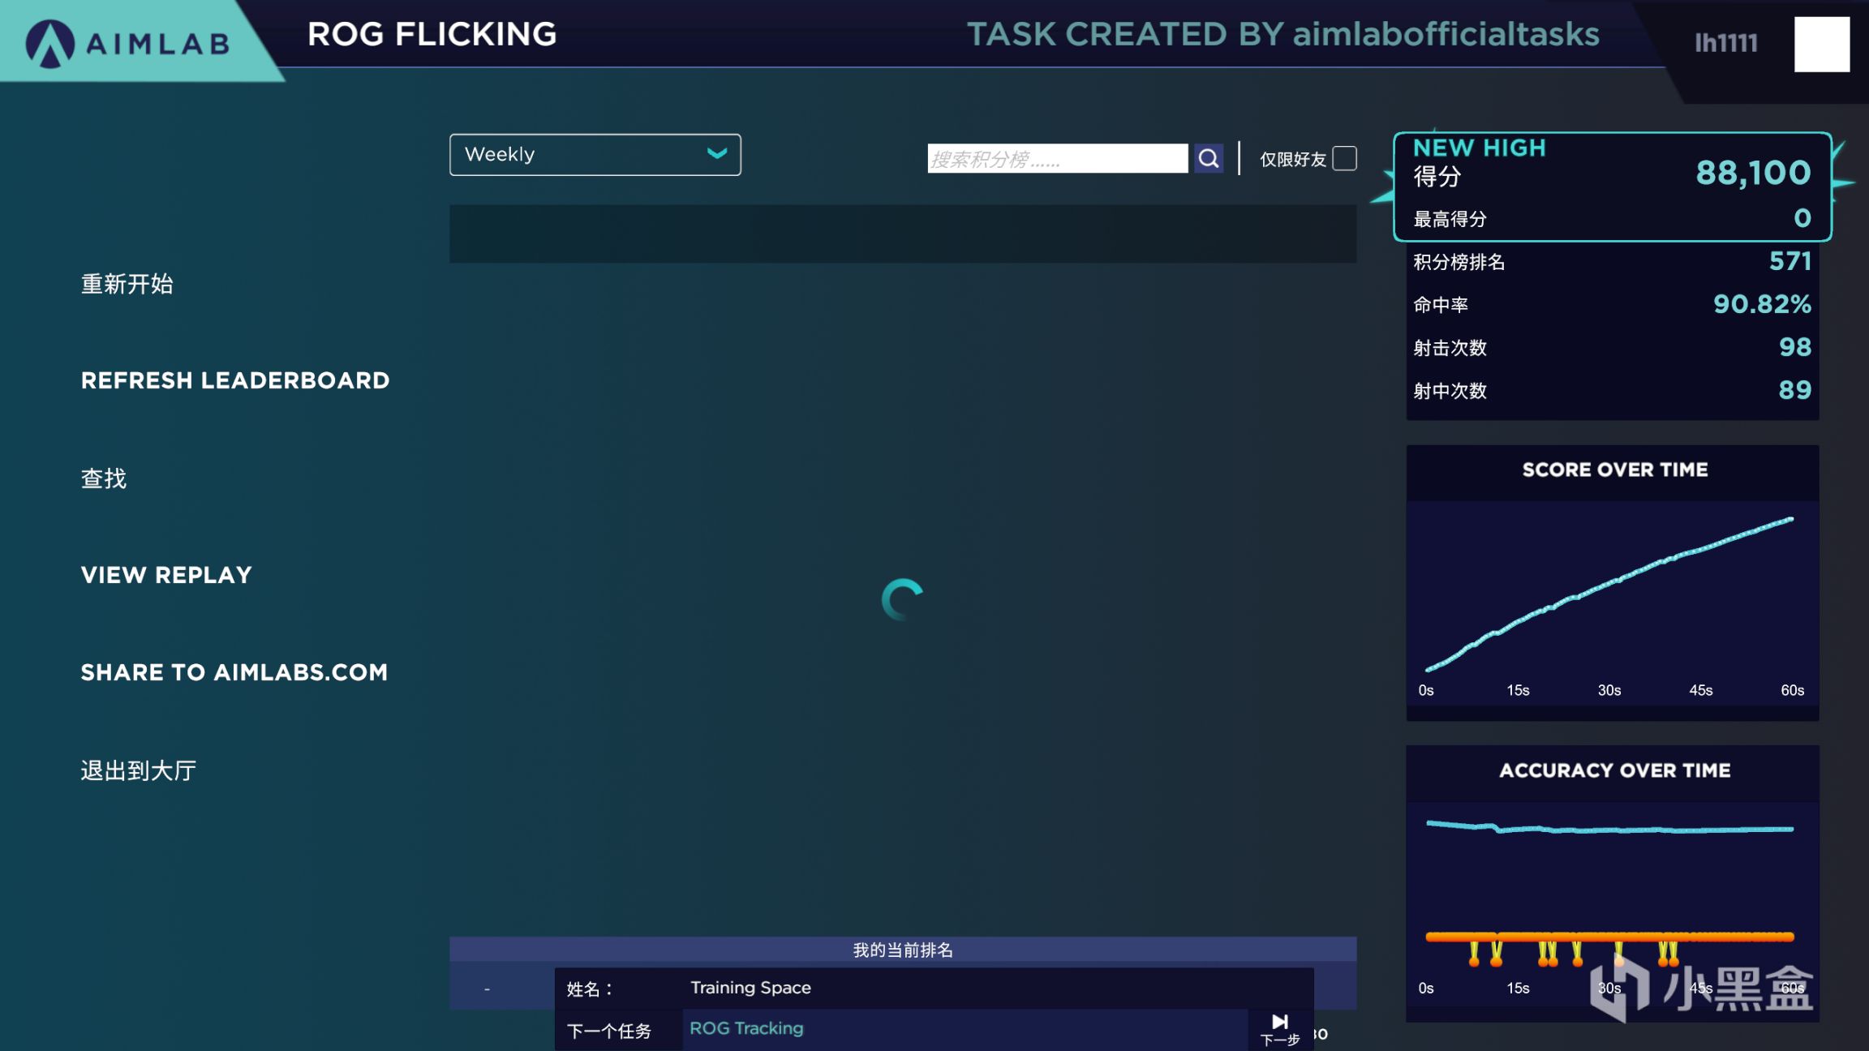The width and height of the screenshot is (1869, 1051).
Task: Click the dropdown chevron arrow beside Weekly
Action: click(x=716, y=154)
